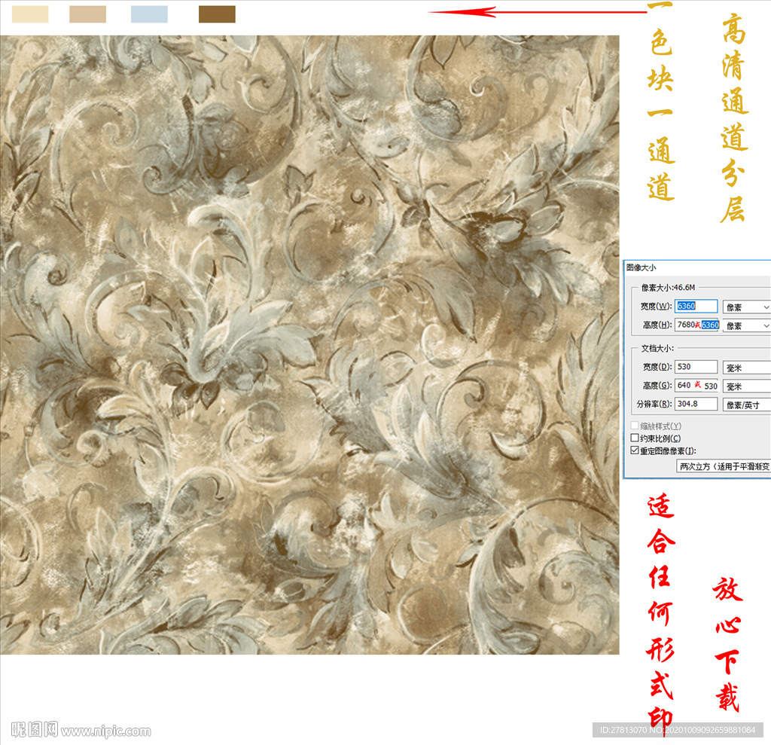
Task: Pick the light blue color swatch
Action: tap(149, 14)
